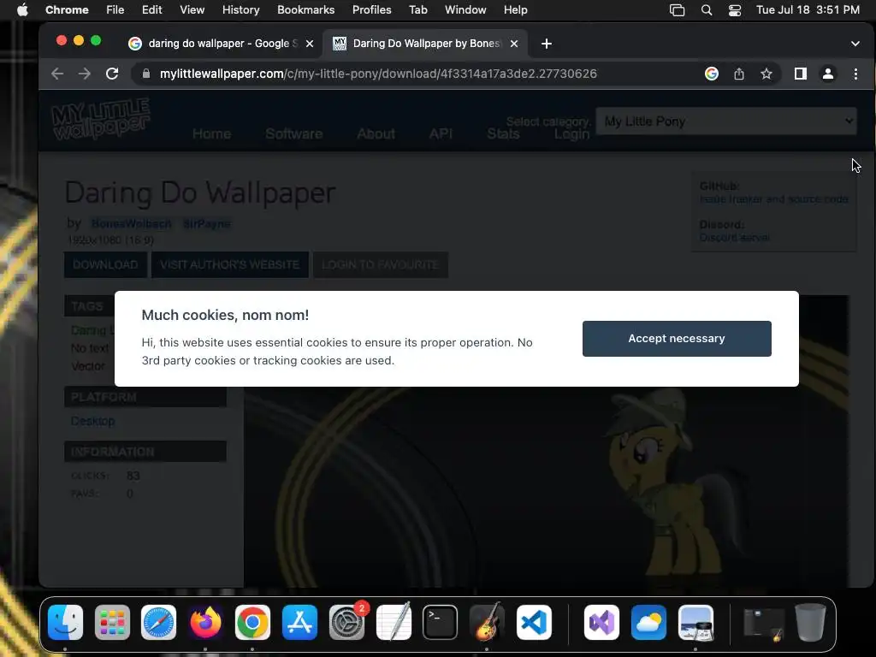
Task: Close the Google search tab
Action: [x=310, y=44]
